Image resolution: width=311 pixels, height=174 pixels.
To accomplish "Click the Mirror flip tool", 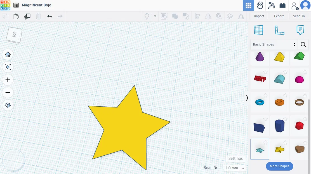I will point(208,16).
